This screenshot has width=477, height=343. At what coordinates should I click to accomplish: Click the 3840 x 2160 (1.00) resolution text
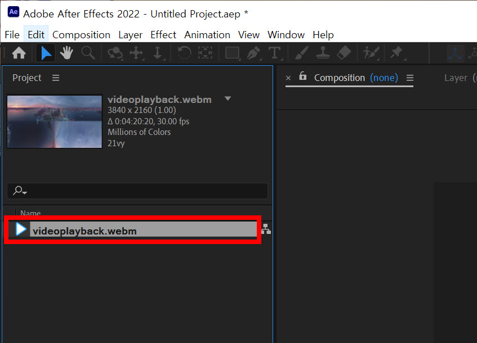[142, 110]
